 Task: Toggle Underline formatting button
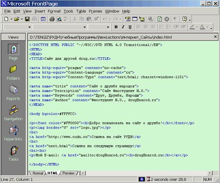pyautogui.click(x=130, y=27)
